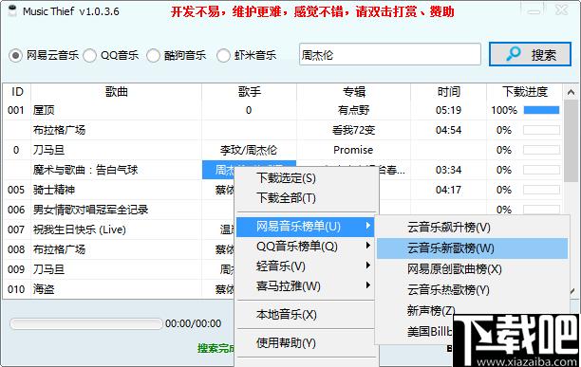Click the 歌曲 column header
Viewport: 581px width, 367px height.
(x=117, y=91)
